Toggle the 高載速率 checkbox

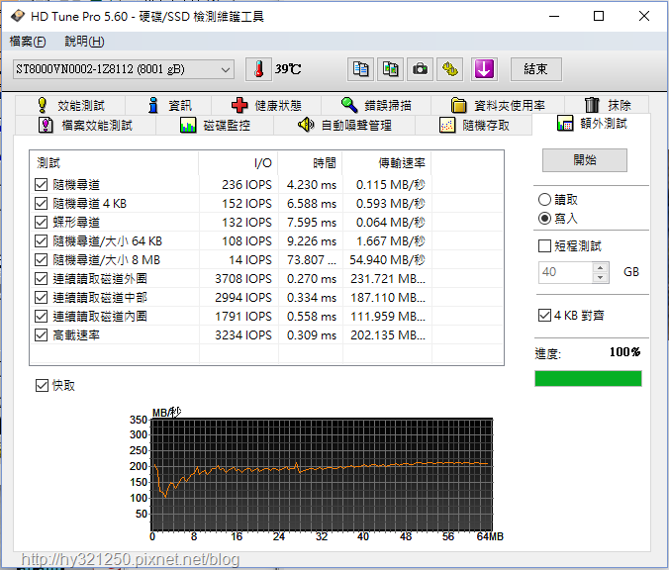pos(41,334)
